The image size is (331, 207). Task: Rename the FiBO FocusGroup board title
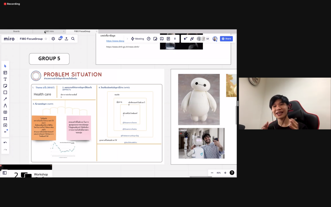(x=31, y=39)
